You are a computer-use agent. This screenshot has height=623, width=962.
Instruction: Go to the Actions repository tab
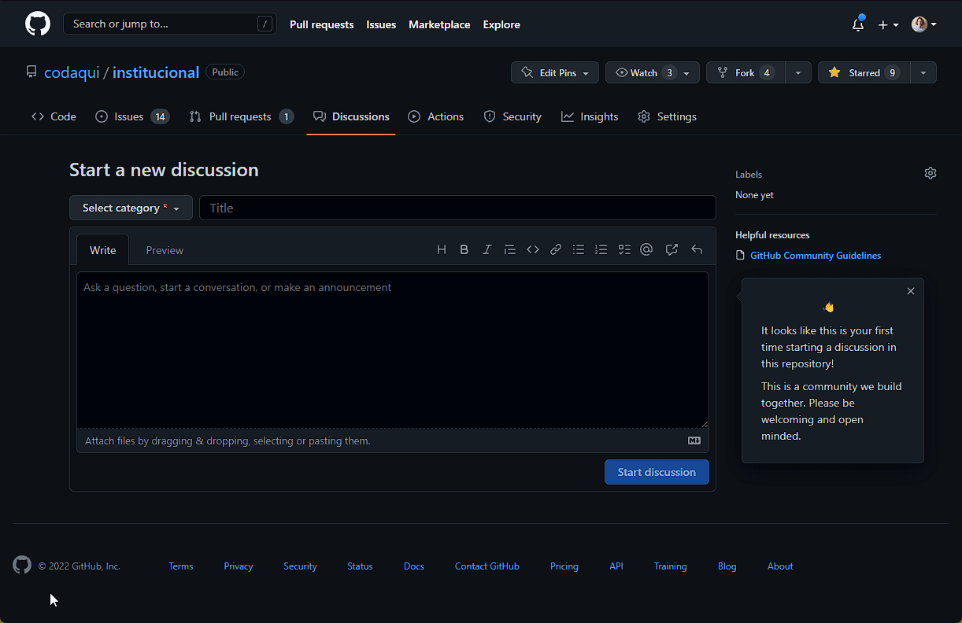pos(436,116)
